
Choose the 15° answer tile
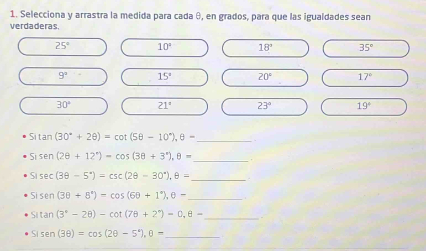click(x=165, y=75)
